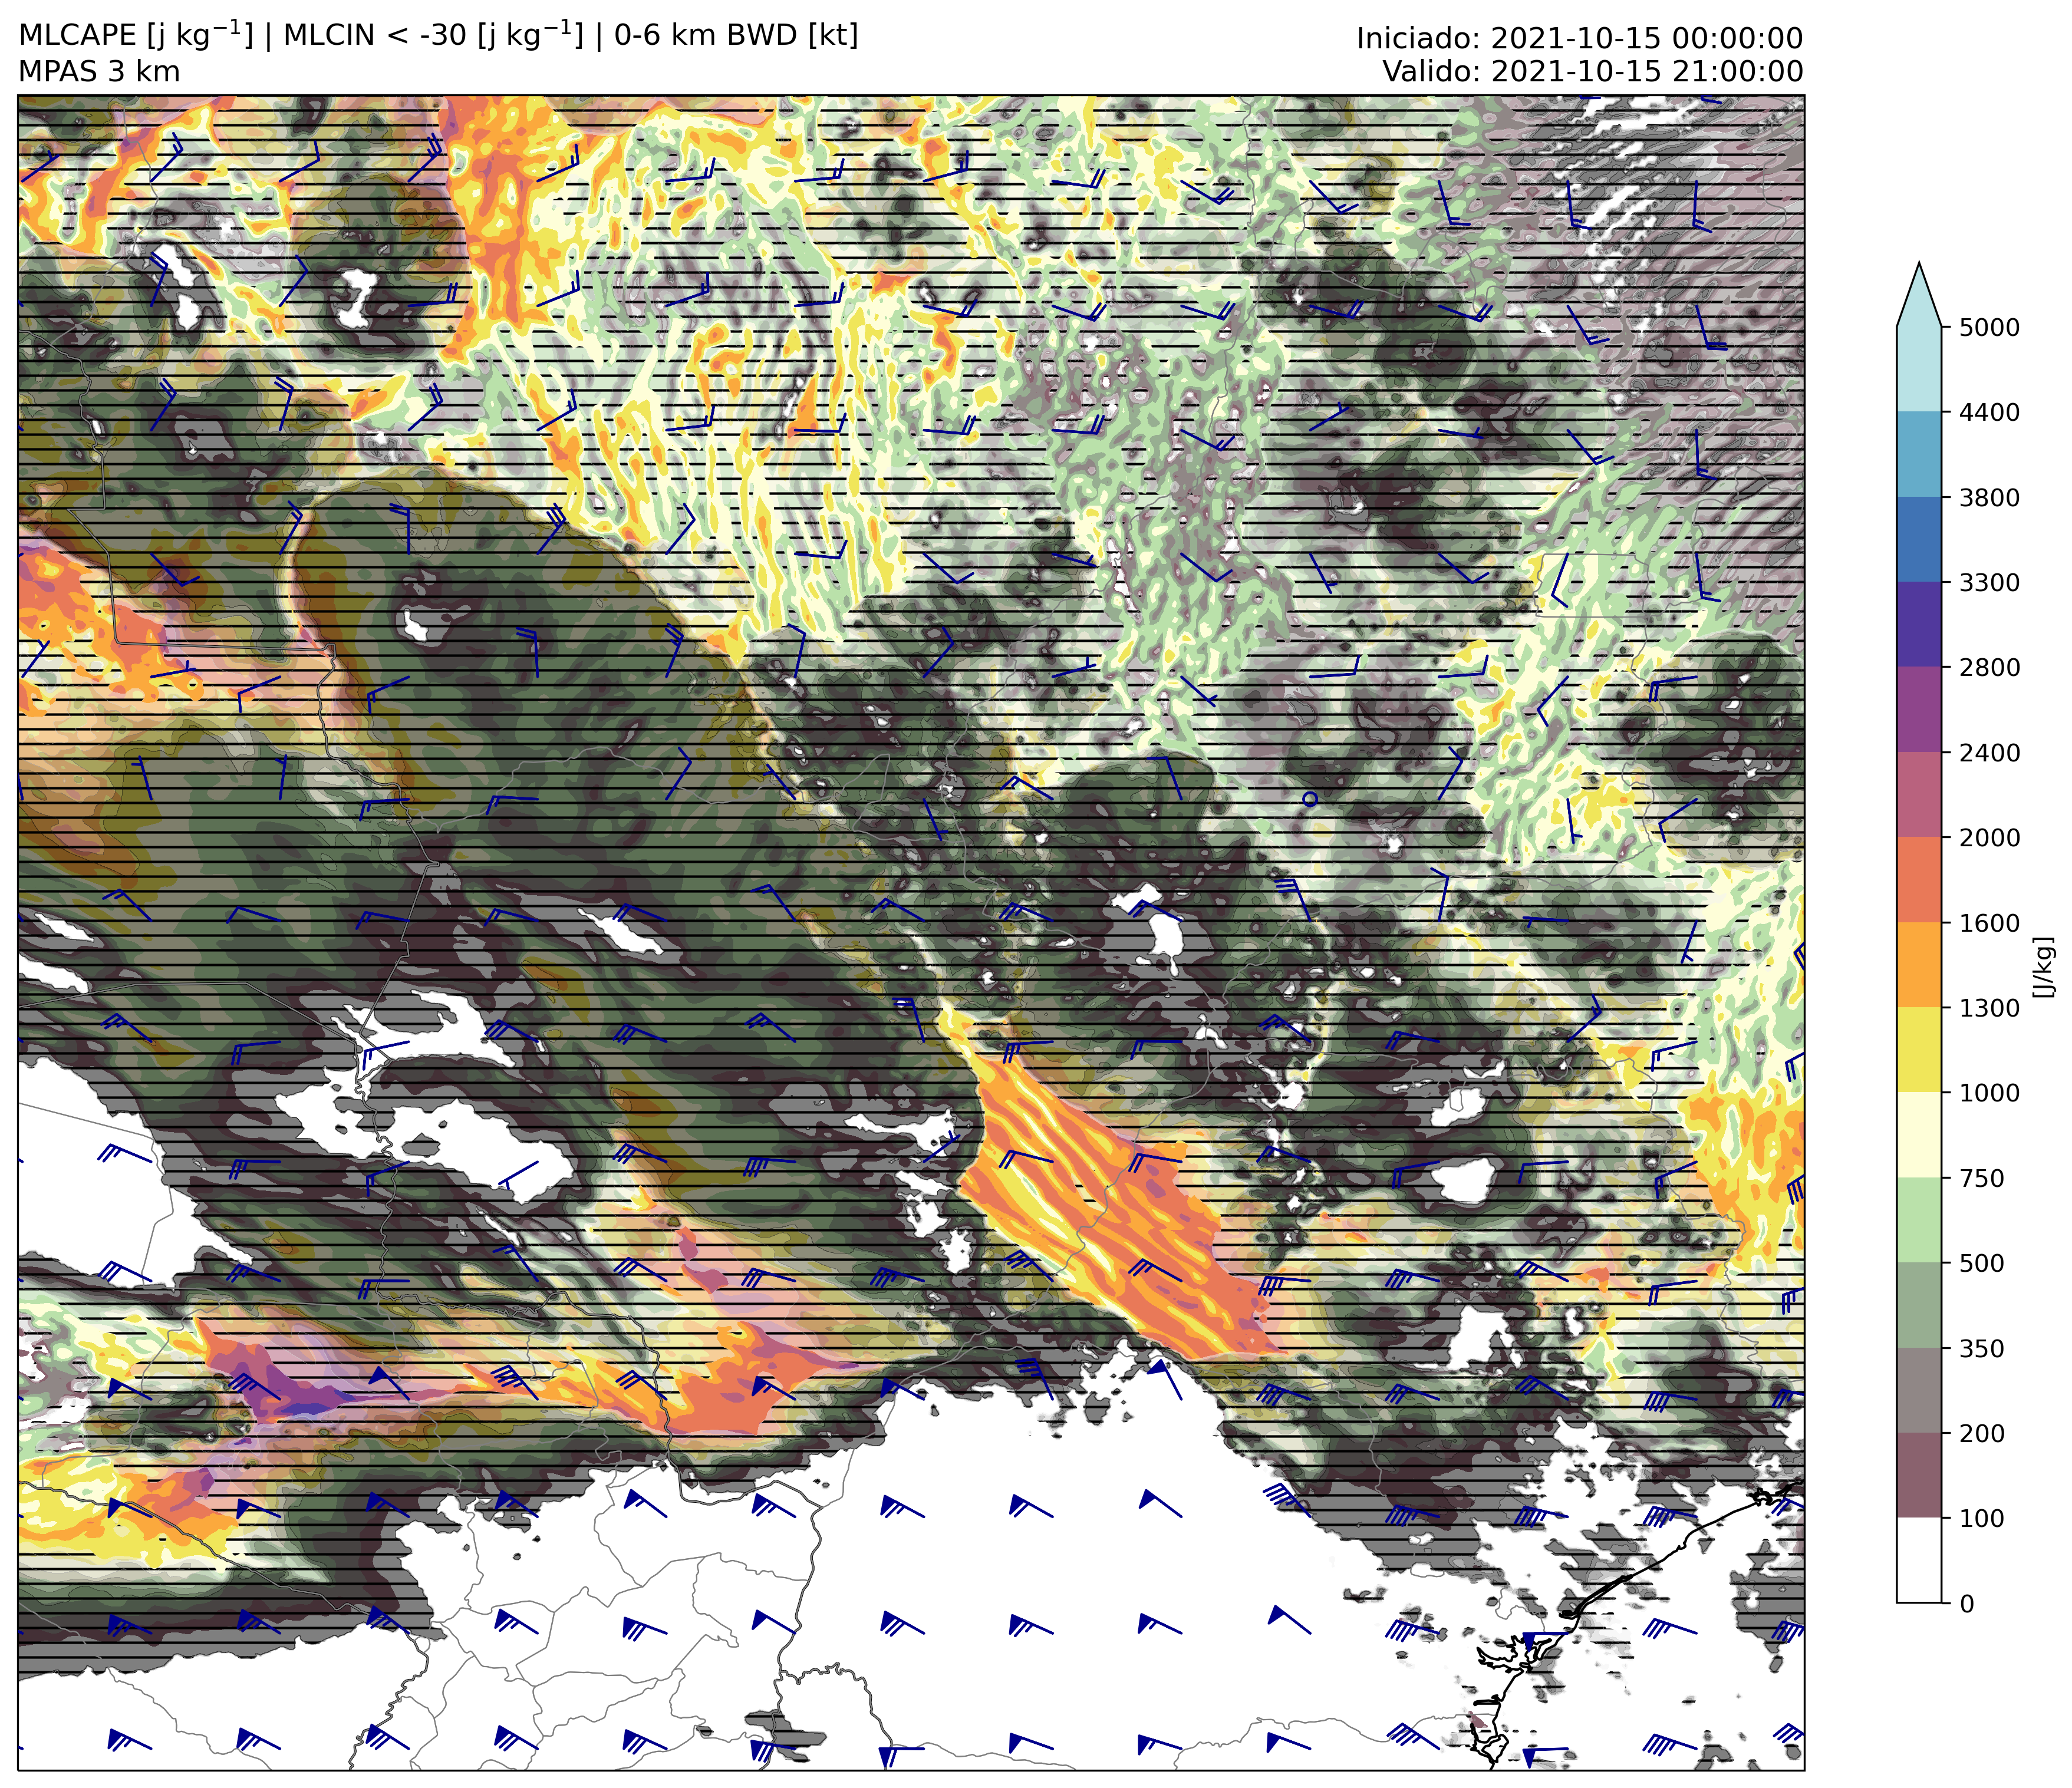Click the 'Valido: 2021-10-15 21:00:00' text

point(1593,72)
